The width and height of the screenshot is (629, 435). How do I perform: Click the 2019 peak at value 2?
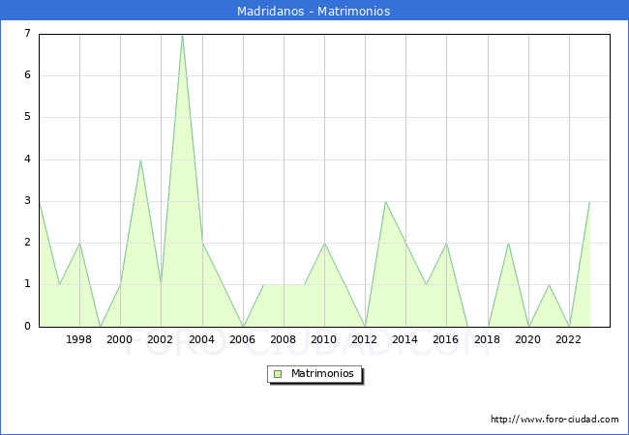(x=508, y=244)
